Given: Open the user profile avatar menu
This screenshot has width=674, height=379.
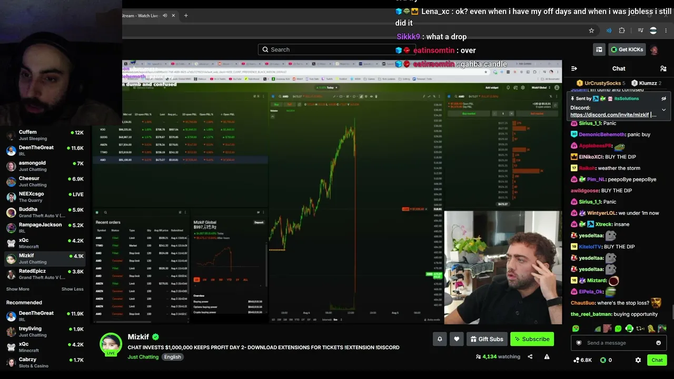Looking at the screenshot, I should click(654, 49).
